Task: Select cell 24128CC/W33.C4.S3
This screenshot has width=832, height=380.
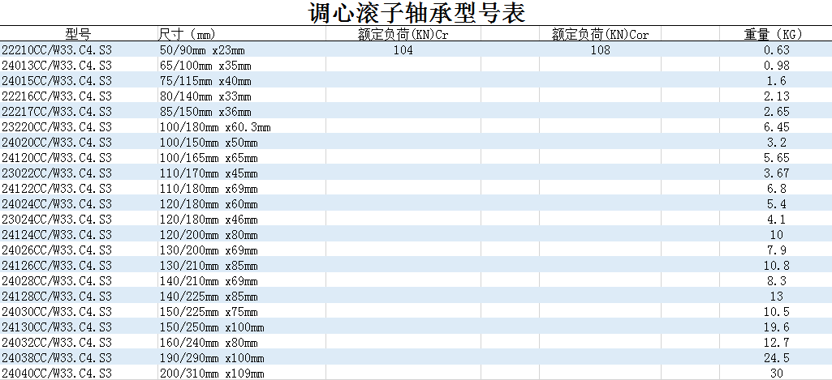Action: coord(57,297)
